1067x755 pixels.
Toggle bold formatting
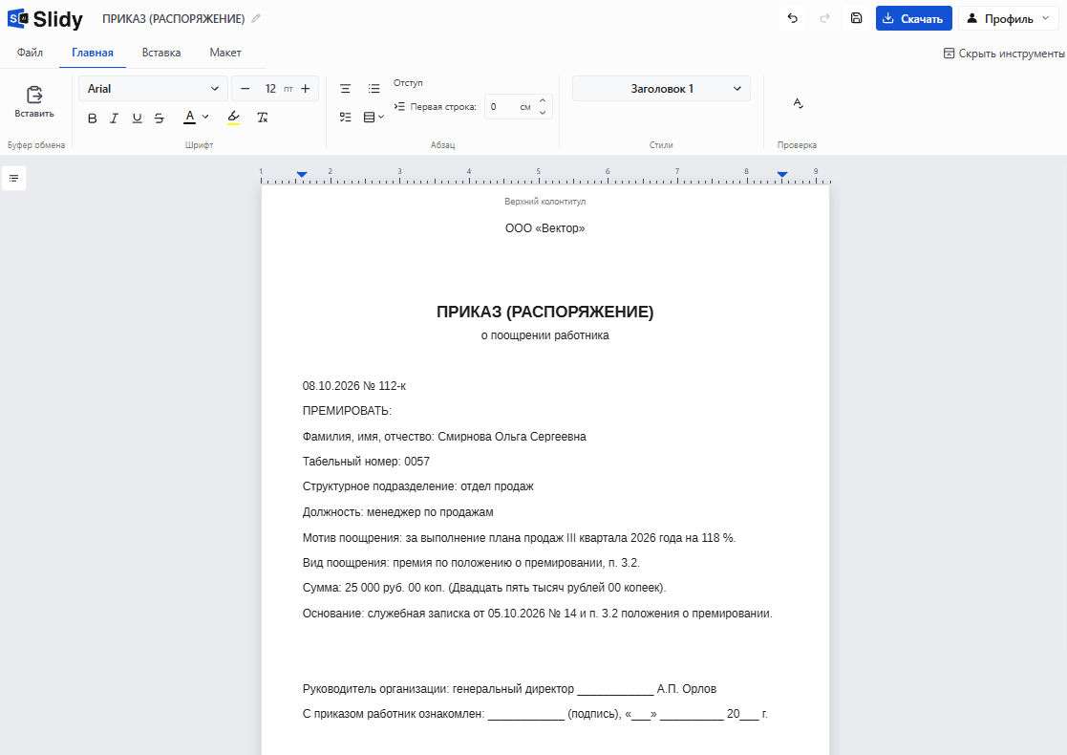click(93, 118)
